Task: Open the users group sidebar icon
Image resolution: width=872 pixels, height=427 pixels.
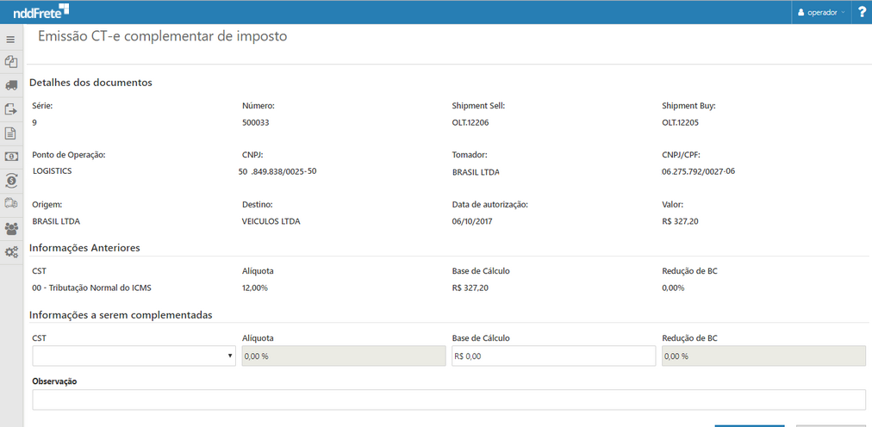Action: [x=11, y=228]
